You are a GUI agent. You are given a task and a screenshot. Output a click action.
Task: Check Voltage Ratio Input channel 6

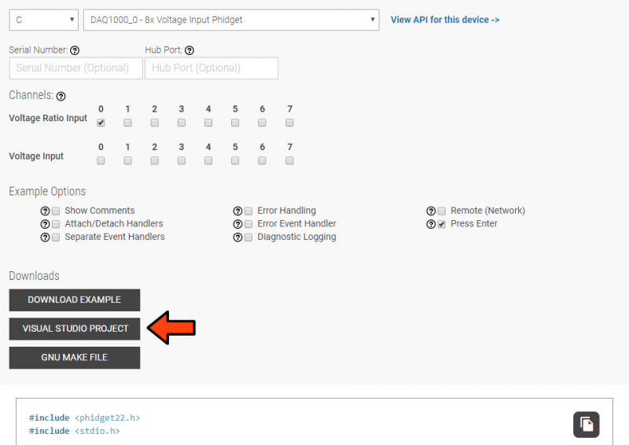[x=262, y=123]
